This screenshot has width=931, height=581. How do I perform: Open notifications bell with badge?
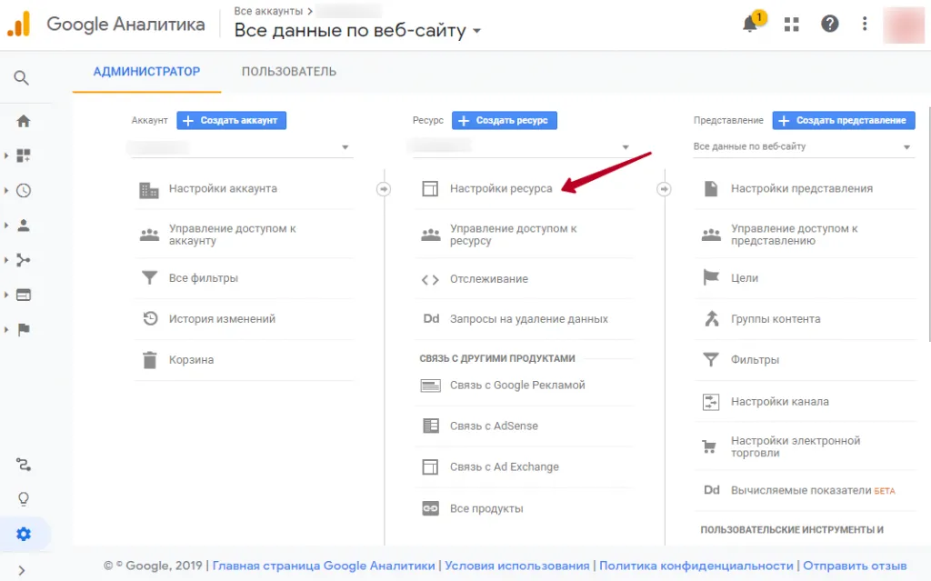[x=751, y=23]
